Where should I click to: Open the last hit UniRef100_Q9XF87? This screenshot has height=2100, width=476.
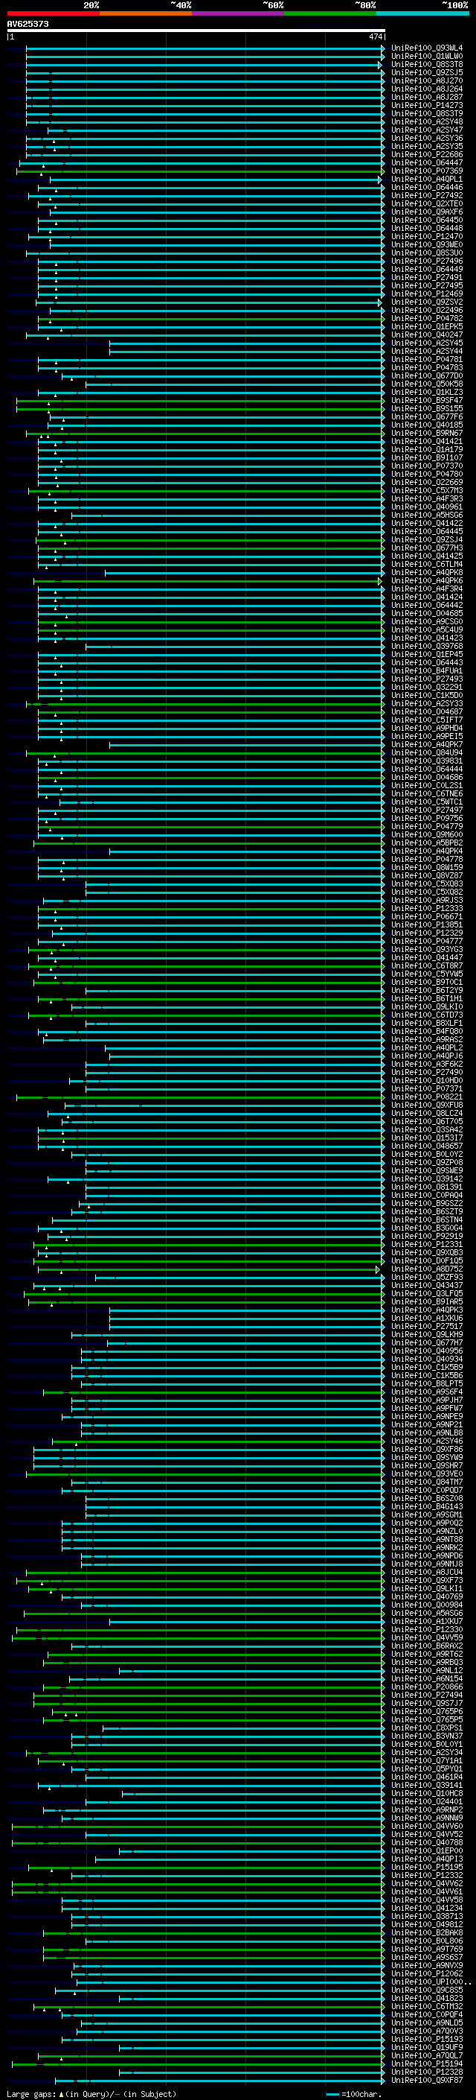(426, 2080)
